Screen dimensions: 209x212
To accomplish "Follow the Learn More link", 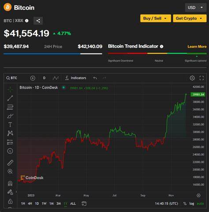I will 197,47.
